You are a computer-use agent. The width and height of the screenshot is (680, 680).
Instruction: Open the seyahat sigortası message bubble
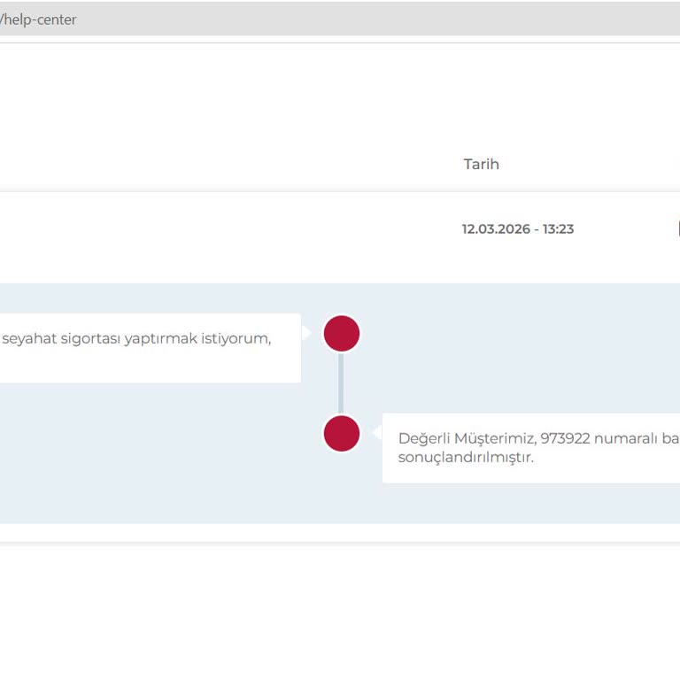149,348
